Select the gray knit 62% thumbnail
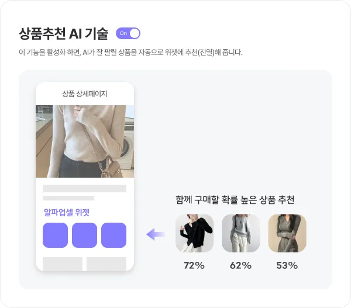Viewport: 351px width, 308px height. point(241,233)
